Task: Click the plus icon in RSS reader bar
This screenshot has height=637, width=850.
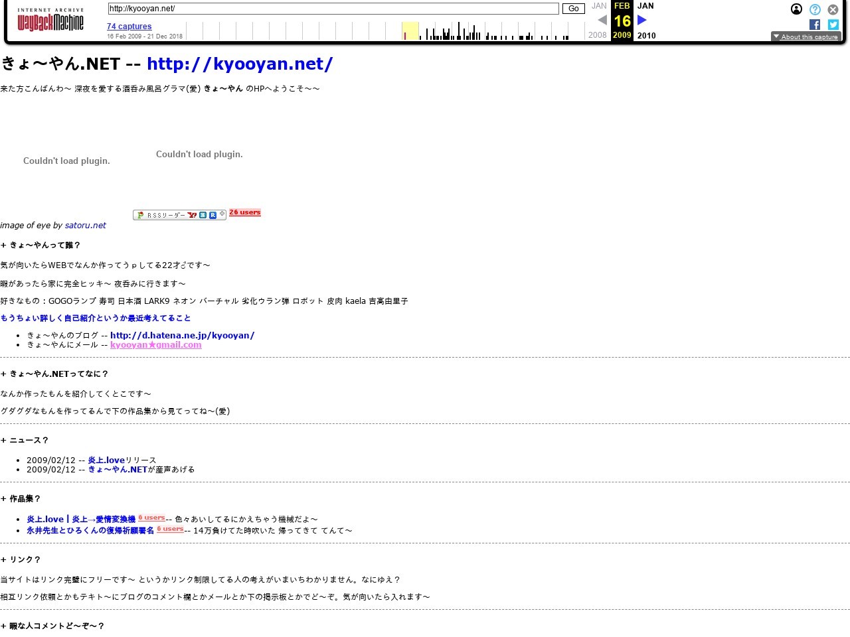Action: pos(222,214)
